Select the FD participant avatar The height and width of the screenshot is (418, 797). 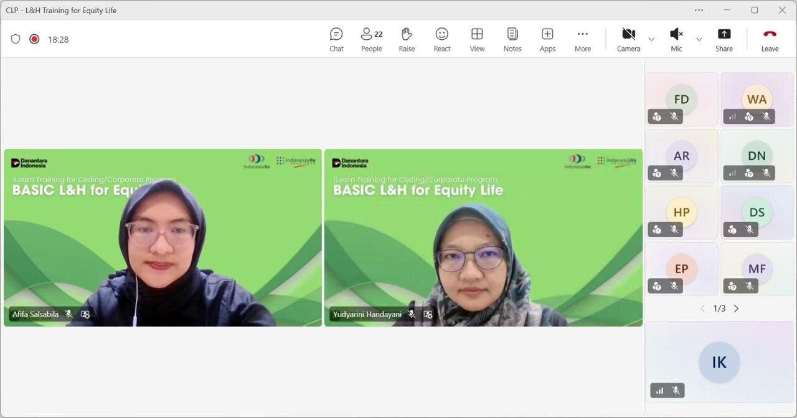pyautogui.click(x=681, y=99)
